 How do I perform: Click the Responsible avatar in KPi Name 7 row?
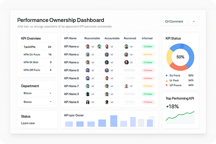[88, 86]
